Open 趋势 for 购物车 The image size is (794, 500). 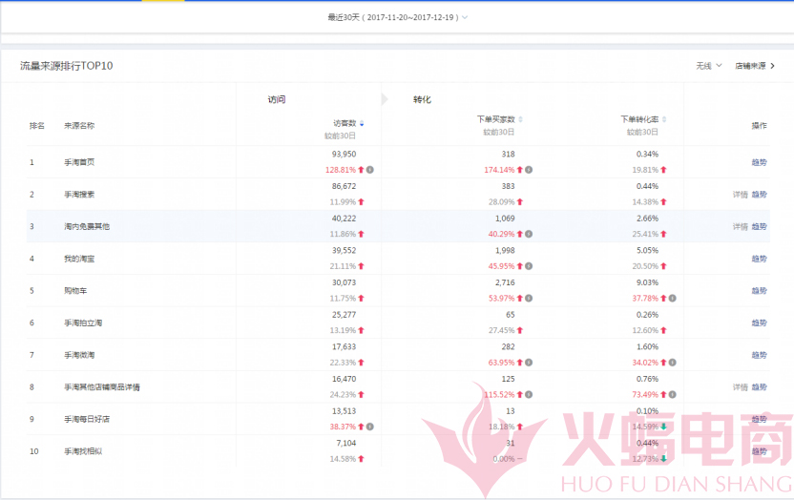click(x=759, y=291)
